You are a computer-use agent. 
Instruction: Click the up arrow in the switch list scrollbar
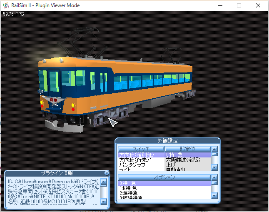tap(214, 149)
